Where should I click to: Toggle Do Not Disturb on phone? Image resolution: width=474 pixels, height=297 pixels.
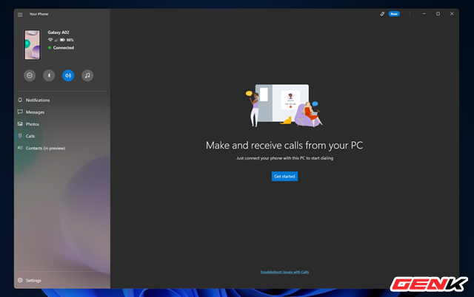(30, 75)
